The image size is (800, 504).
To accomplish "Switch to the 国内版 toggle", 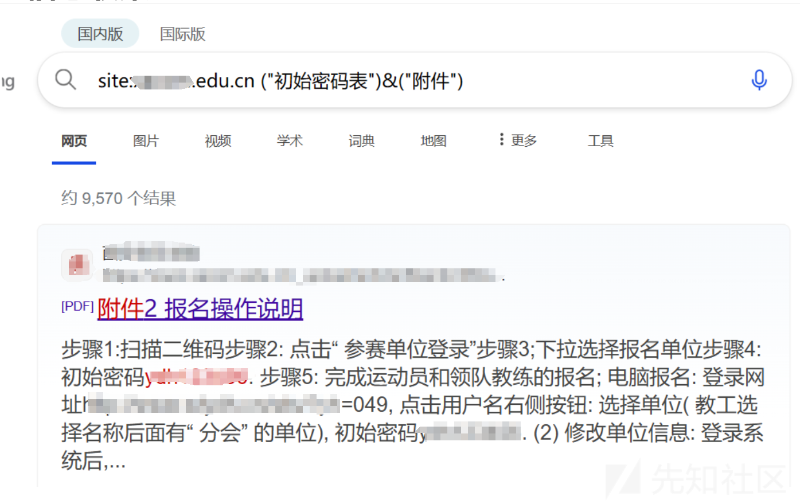I will tap(100, 34).
